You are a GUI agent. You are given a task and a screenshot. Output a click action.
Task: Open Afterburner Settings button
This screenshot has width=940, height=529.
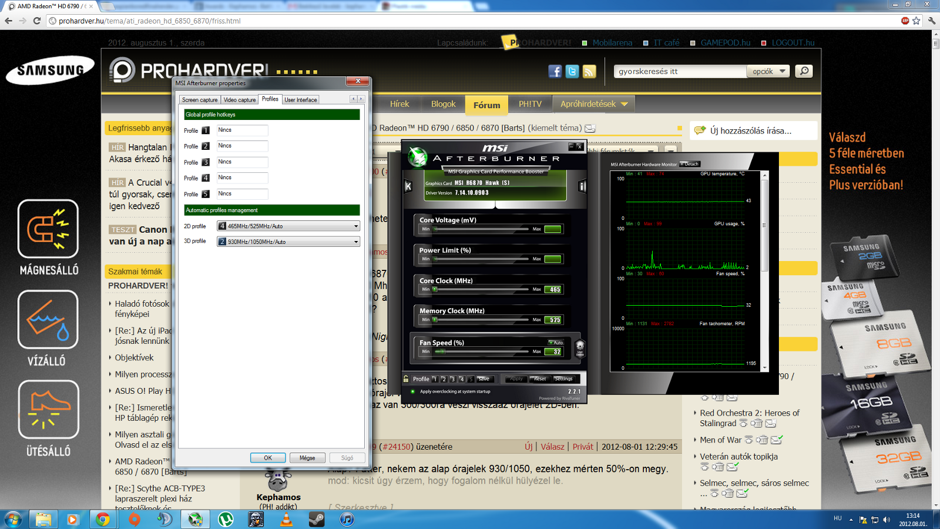pos(563,379)
